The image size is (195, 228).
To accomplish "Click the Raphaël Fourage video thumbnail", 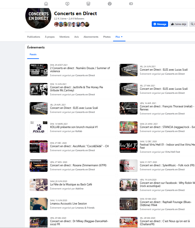I will click(x=129, y=204).
